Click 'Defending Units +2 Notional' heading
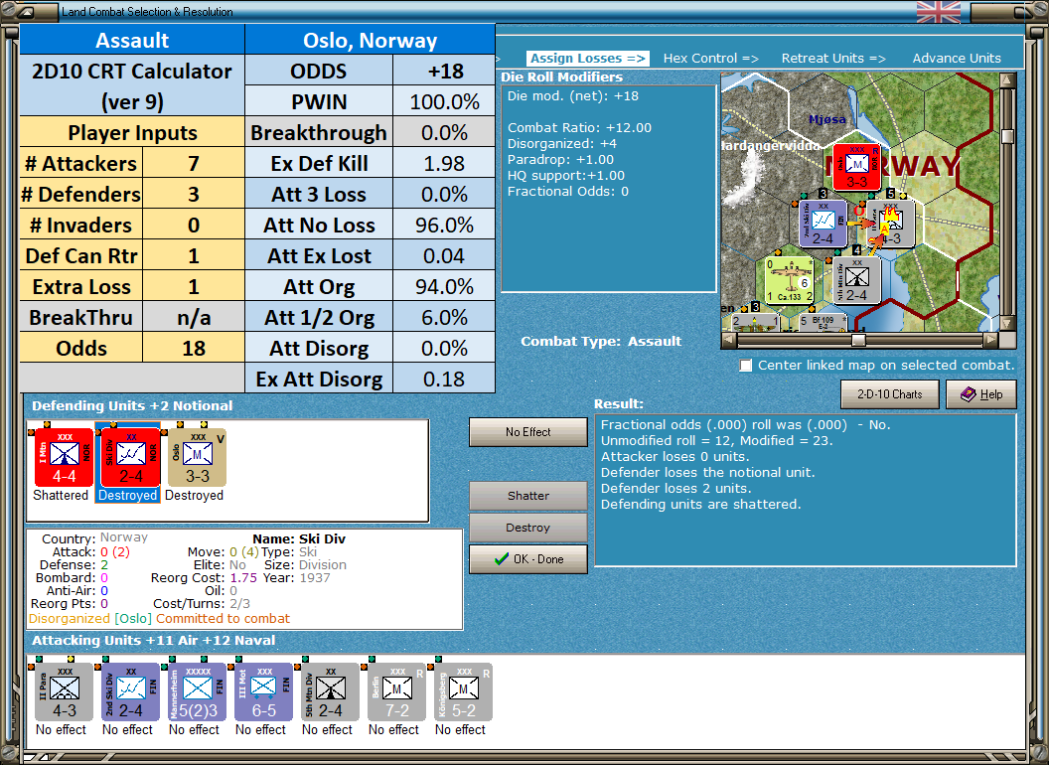This screenshot has width=1049, height=765. [x=132, y=405]
